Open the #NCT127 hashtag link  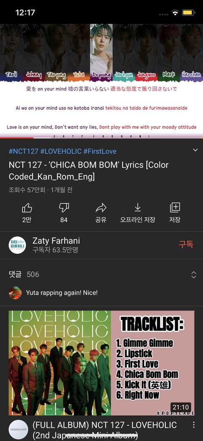click(24, 151)
